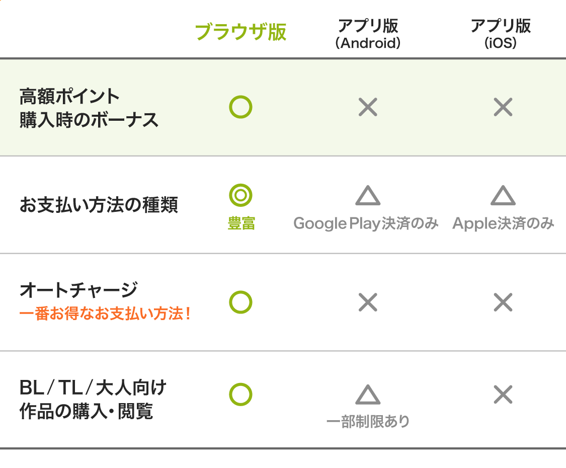Select the ブラウザ版 column header
The height and width of the screenshot is (468, 566).
point(240,32)
